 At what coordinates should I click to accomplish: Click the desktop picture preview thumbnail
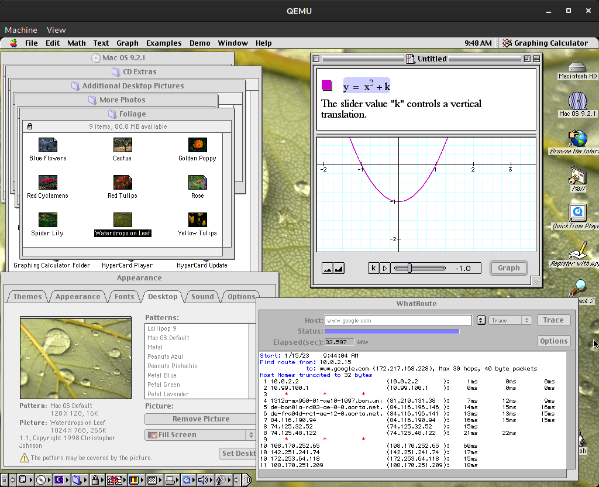[x=75, y=358]
